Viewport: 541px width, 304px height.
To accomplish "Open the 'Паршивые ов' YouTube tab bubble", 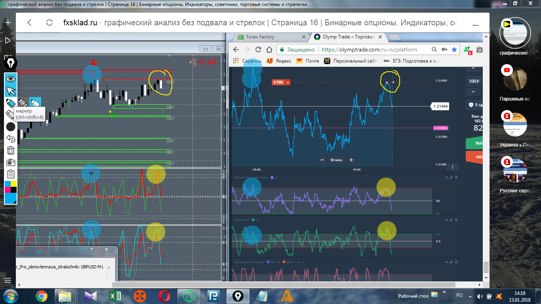I will click(x=514, y=79).
